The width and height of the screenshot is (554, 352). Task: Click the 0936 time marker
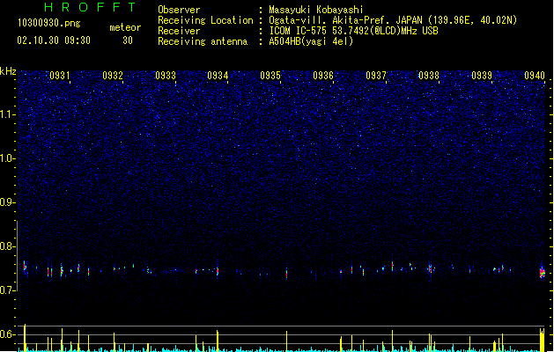[323, 76]
